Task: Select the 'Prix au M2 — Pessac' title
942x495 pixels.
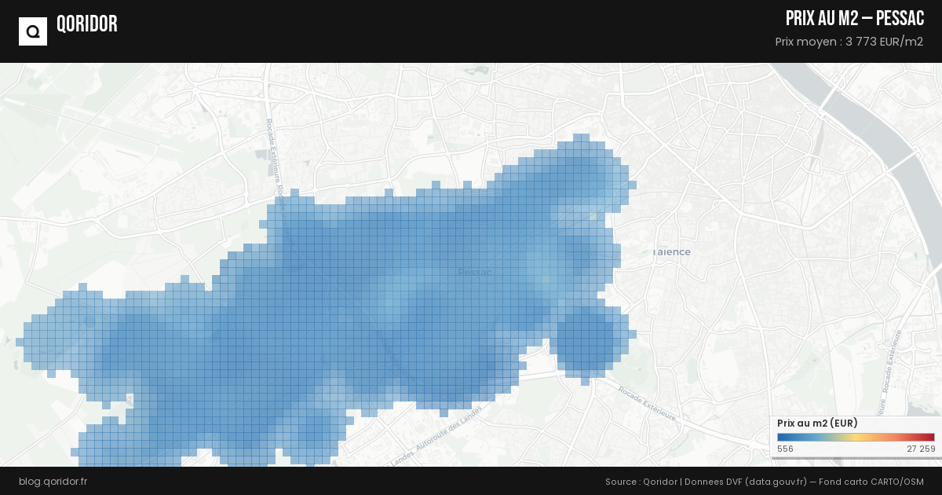Action: 854,19
